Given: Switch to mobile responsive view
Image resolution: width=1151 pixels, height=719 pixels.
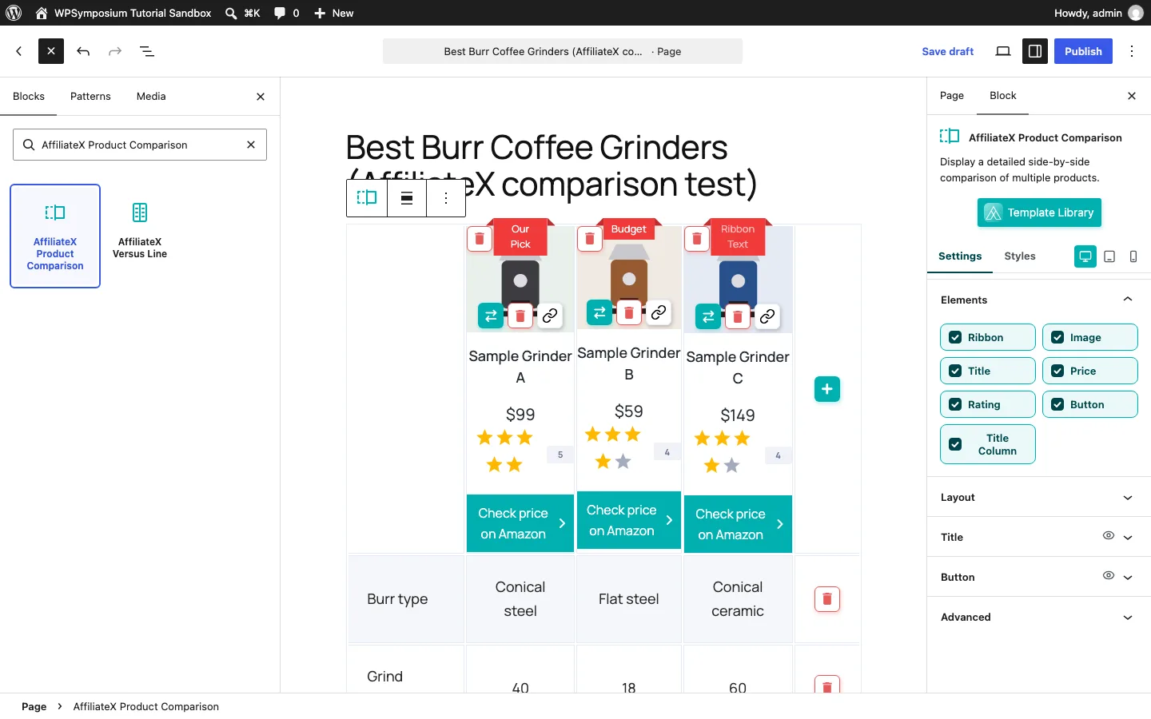Looking at the screenshot, I should (1133, 256).
